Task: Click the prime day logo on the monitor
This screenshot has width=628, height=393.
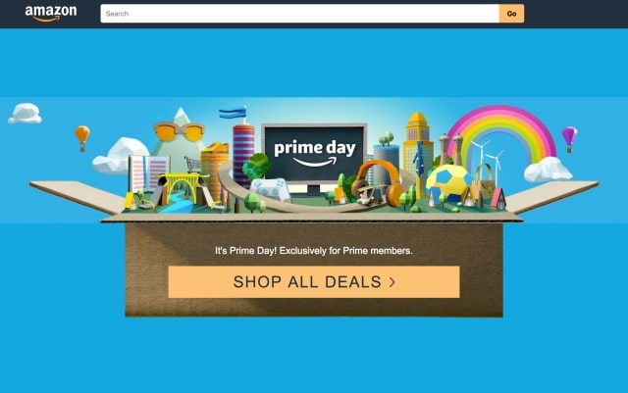Action: pos(315,153)
